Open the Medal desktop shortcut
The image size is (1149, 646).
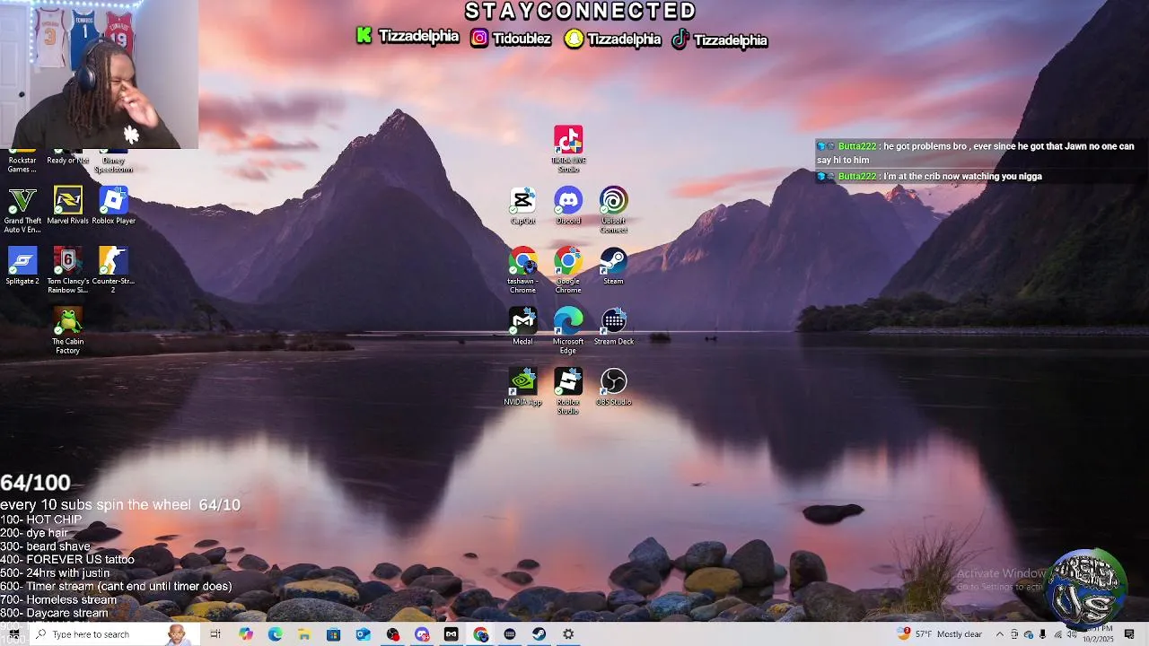pos(522,327)
